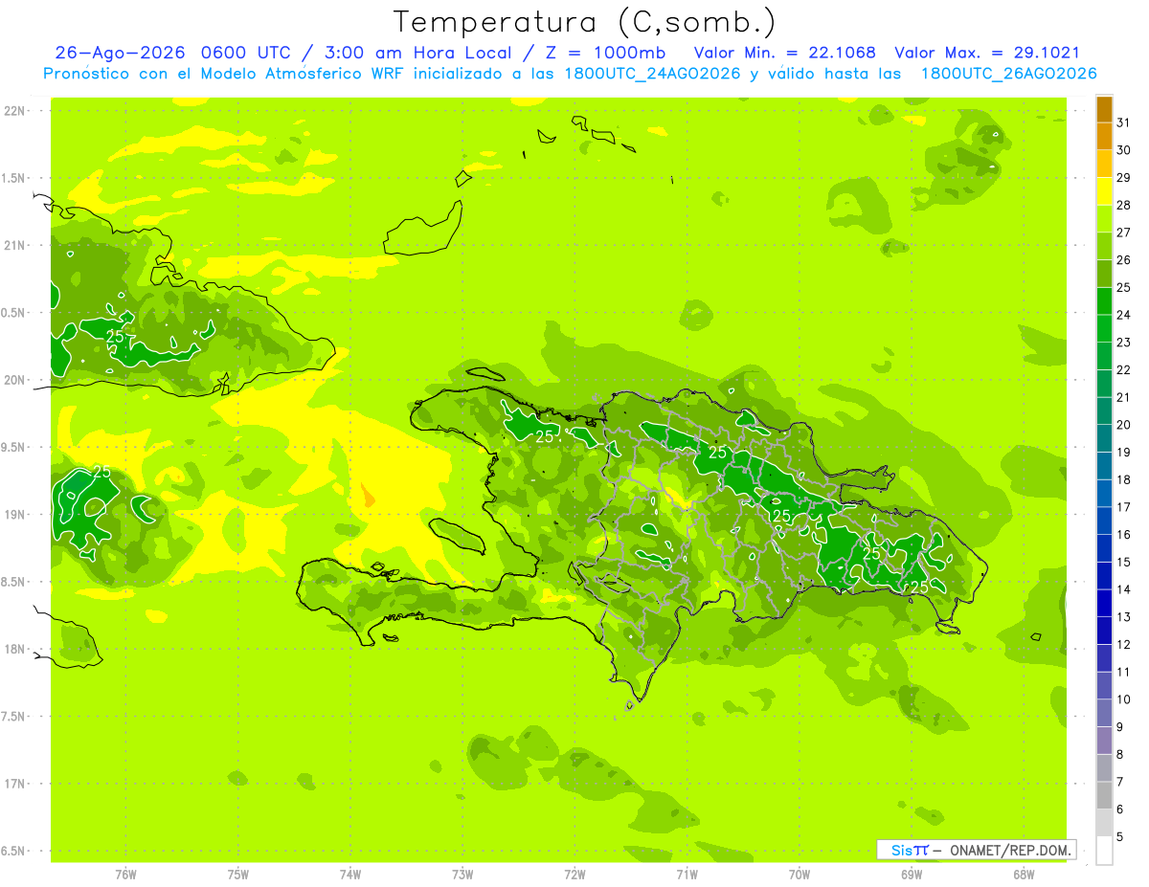Click the lime legend band between 27 and 28
The width and height of the screenshot is (1149, 887).
point(1104,219)
